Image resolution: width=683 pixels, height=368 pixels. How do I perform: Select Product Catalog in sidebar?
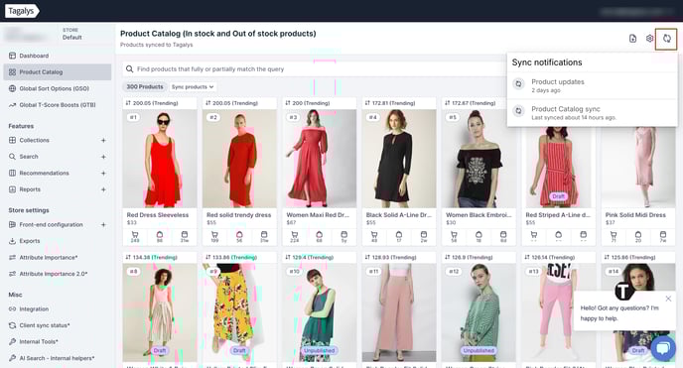point(57,72)
